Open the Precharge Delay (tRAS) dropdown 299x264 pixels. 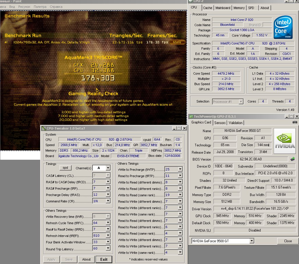(108, 195)
